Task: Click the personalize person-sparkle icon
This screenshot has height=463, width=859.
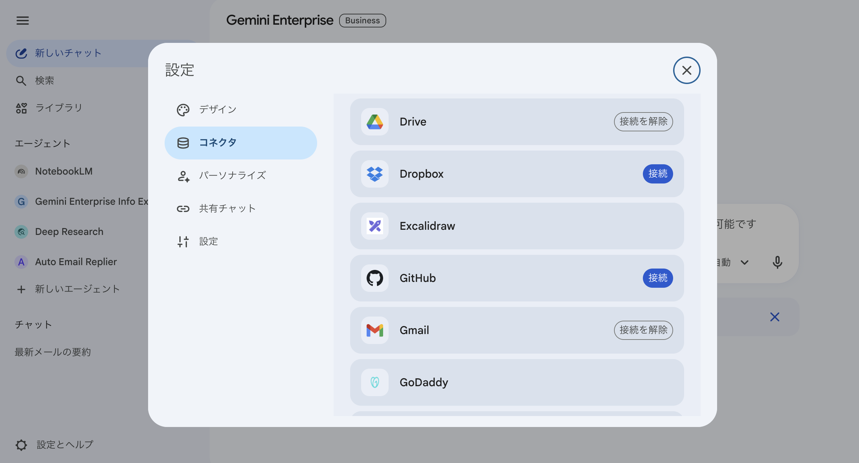Action: tap(183, 176)
